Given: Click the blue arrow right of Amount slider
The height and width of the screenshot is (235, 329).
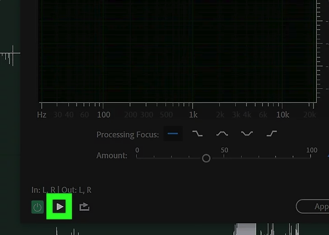Looking at the screenshot, I should point(327,156).
